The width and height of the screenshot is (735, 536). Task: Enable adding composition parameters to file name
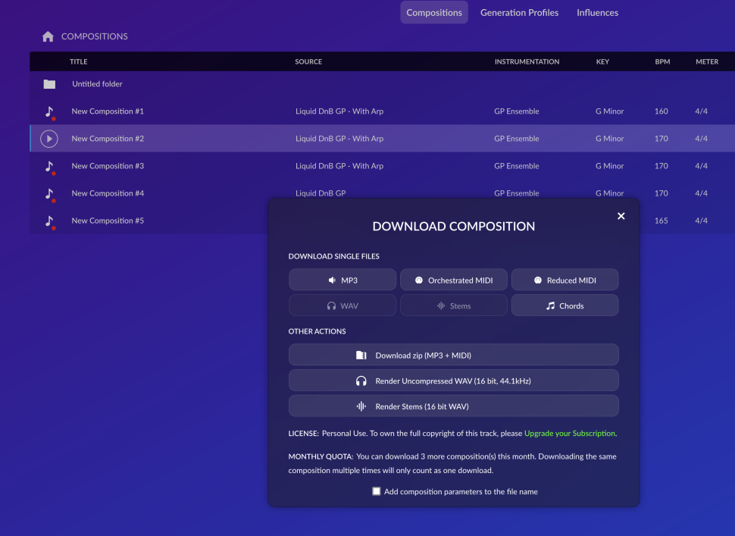[x=376, y=491]
